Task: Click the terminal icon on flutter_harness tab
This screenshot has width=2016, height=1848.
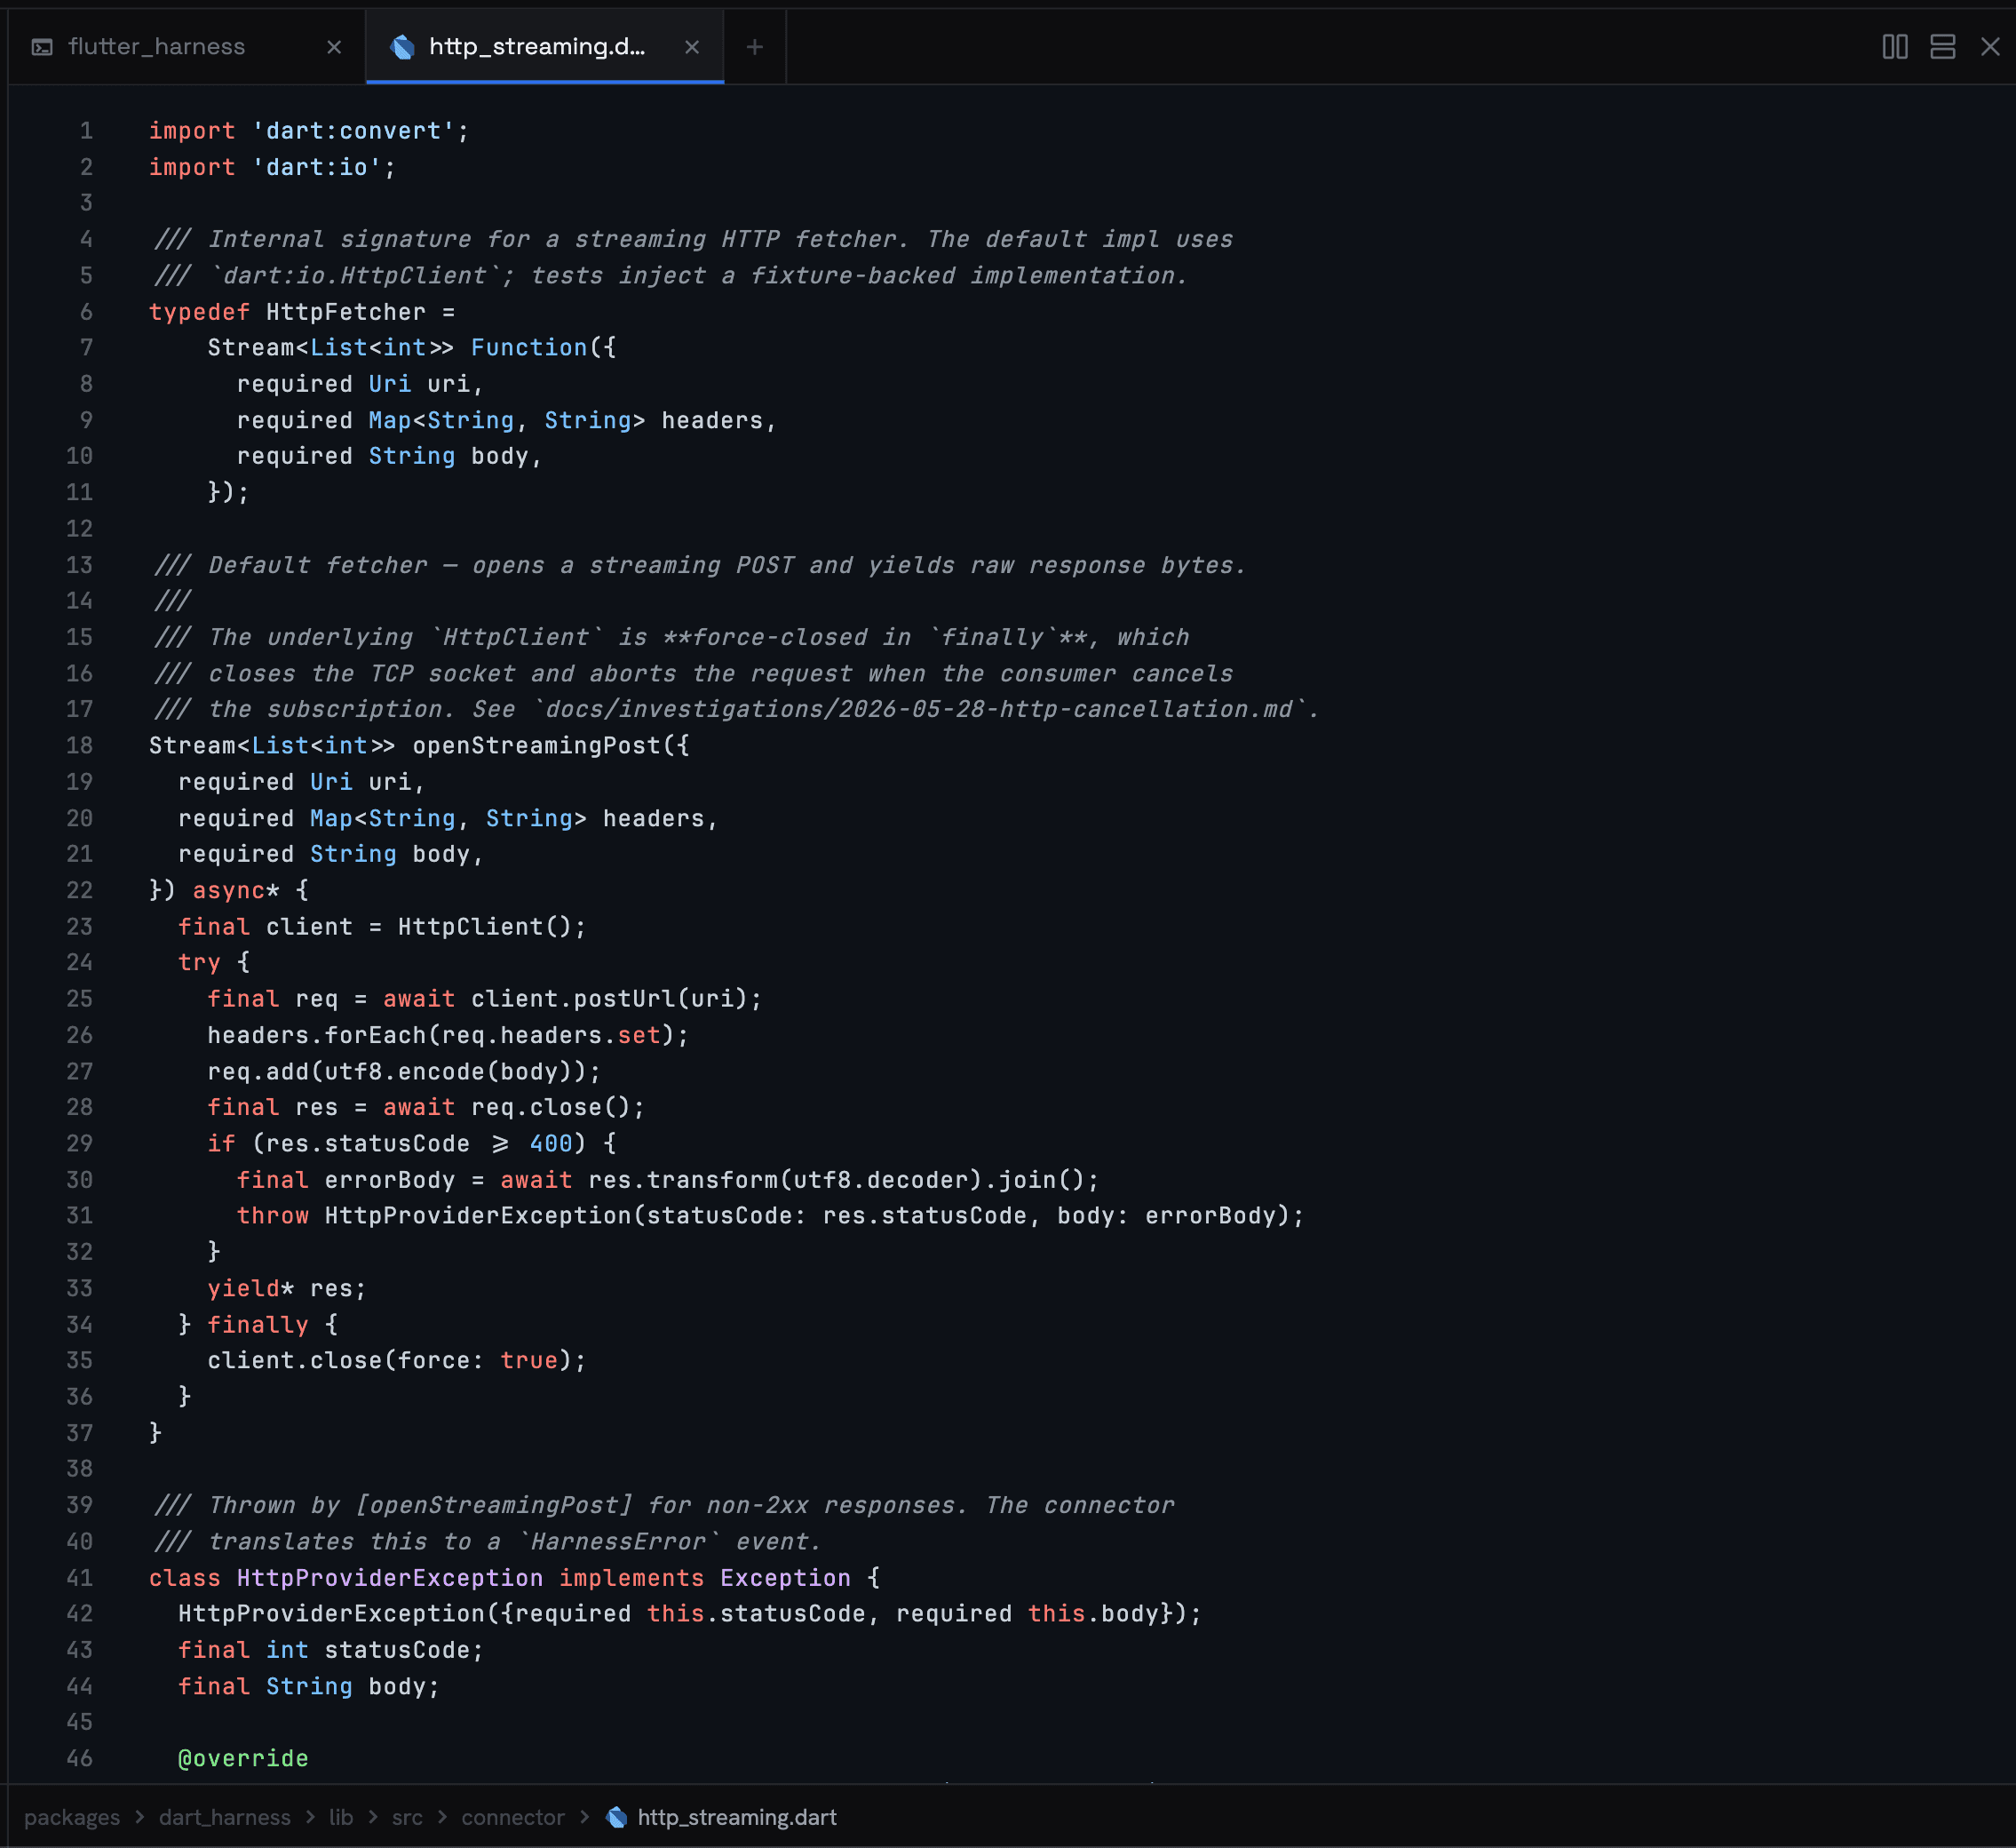Action: coord(42,47)
